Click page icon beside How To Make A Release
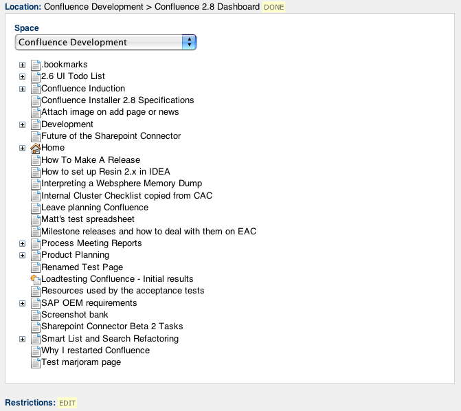Image resolution: width=461 pixels, height=411 pixels. tap(36, 160)
